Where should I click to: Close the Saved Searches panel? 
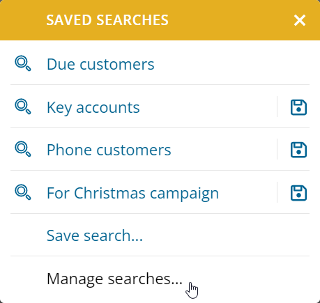(x=300, y=20)
